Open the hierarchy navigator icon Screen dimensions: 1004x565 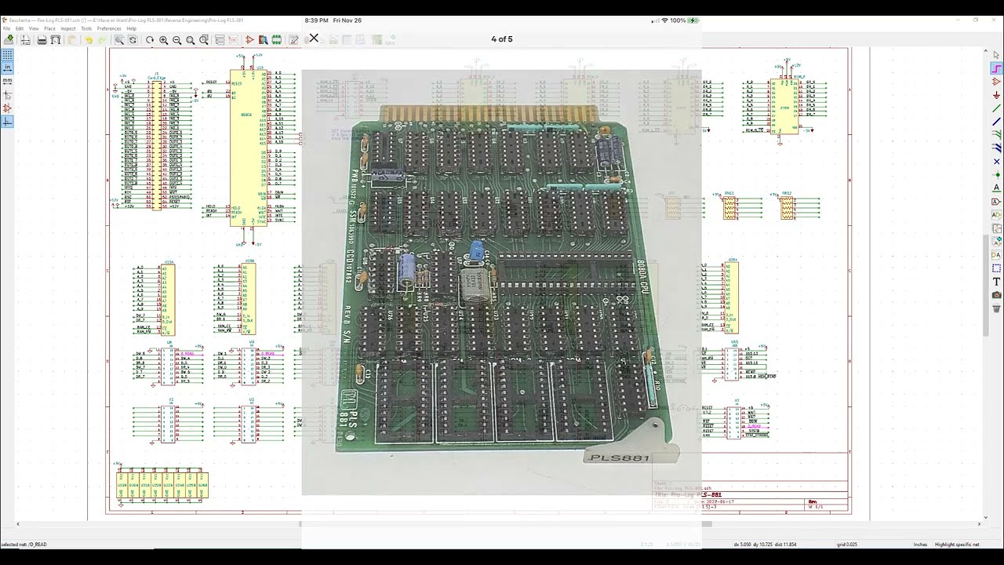tap(220, 39)
